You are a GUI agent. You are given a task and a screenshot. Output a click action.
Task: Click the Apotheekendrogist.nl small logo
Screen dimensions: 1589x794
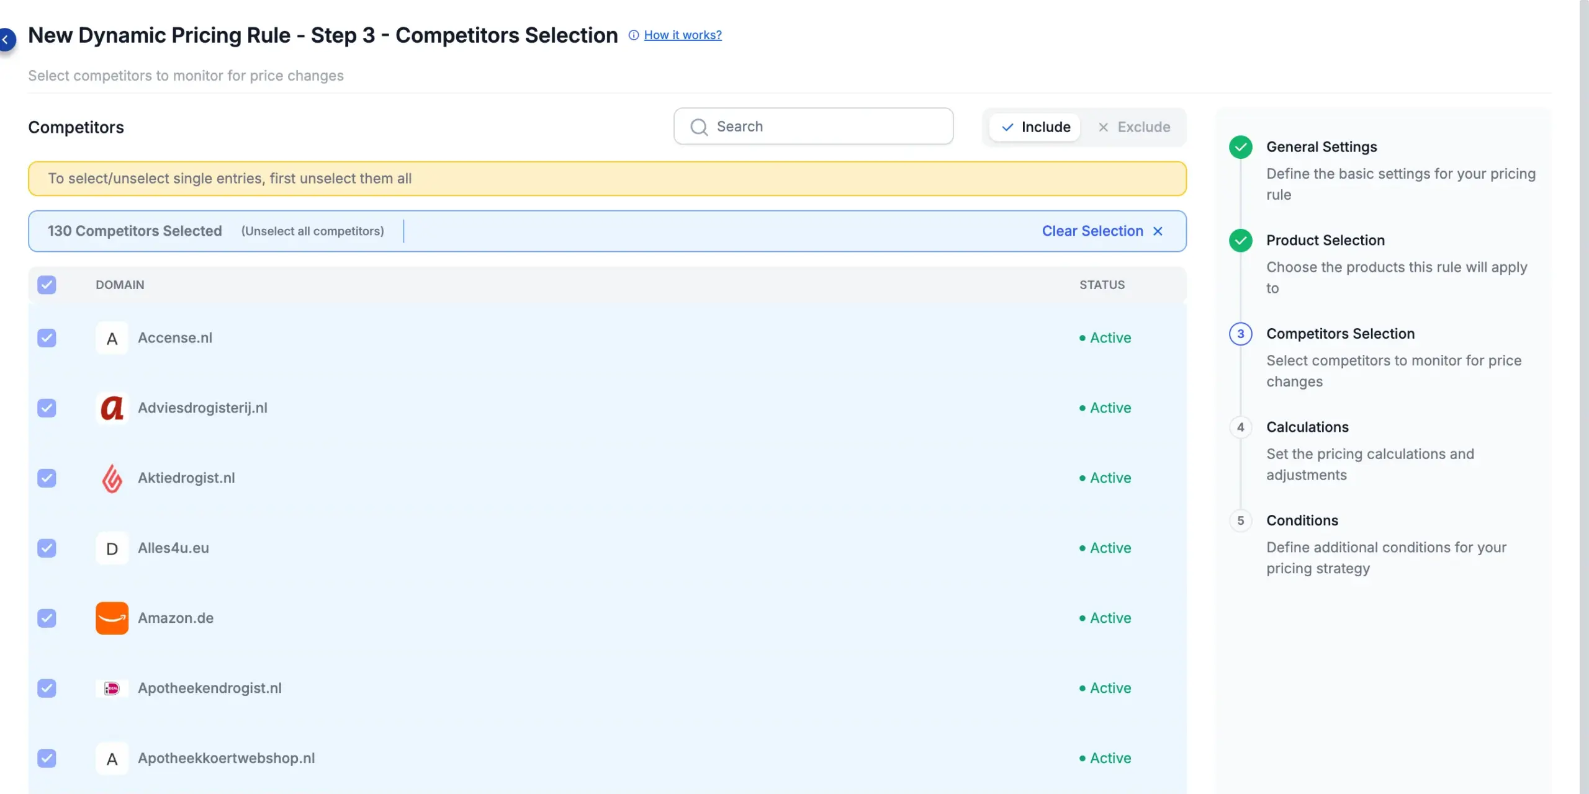[x=112, y=689]
